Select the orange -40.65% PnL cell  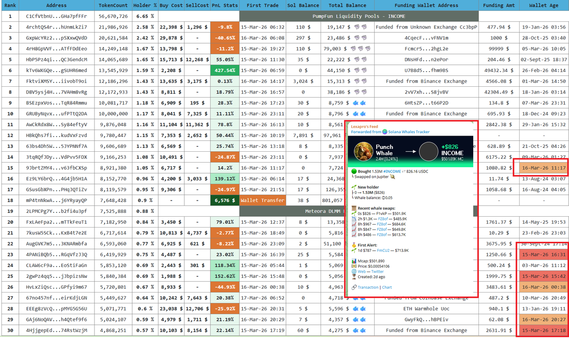[225, 38]
